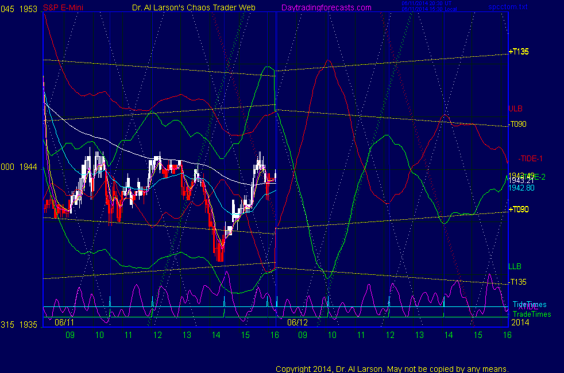Select the TideTimes legend label
This screenshot has width=564, height=373.
click(x=530, y=304)
